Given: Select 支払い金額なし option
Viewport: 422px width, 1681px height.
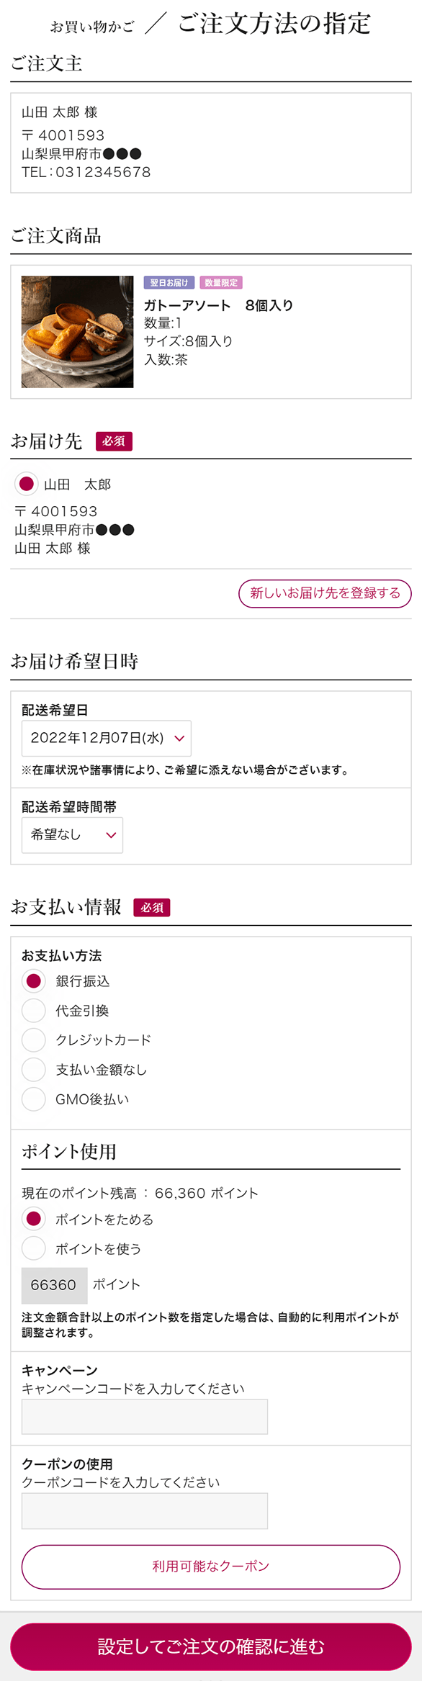Looking at the screenshot, I should click(x=33, y=1069).
